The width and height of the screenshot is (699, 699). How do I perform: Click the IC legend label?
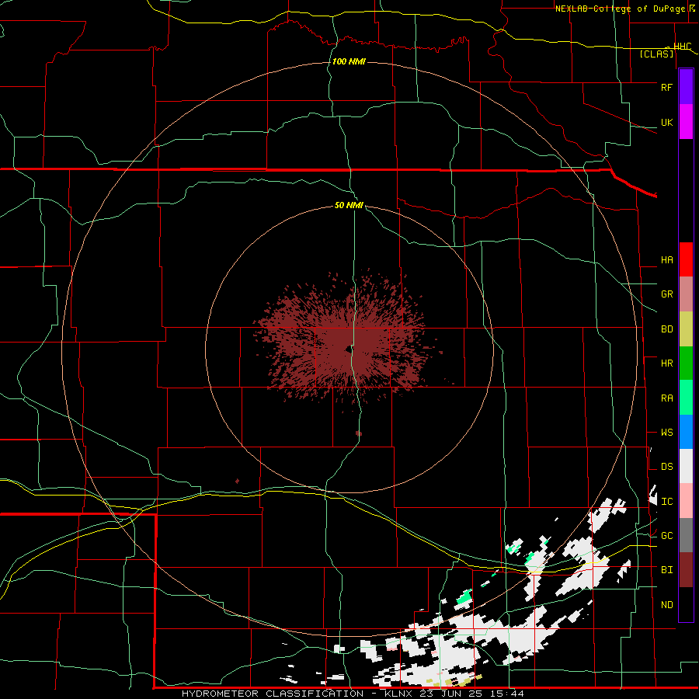[666, 502]
